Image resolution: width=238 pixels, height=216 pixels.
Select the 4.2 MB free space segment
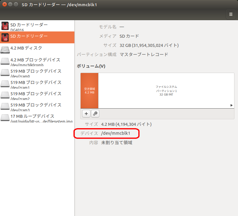click(89, 90)
